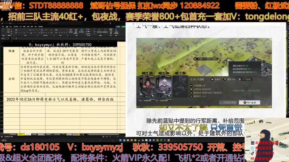Click the weather widget on taskbar

click(x=4, y=140)
